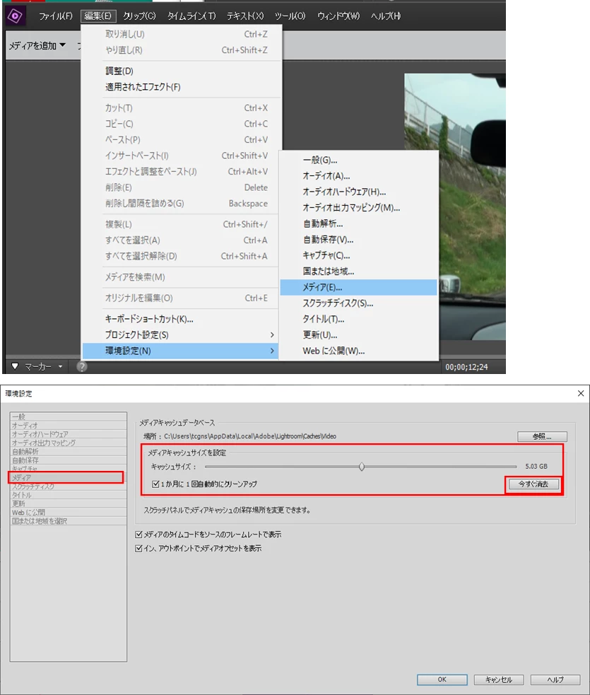Select 自動解析 in preferences category list
The image size is (590, 695).
[69, 451]
